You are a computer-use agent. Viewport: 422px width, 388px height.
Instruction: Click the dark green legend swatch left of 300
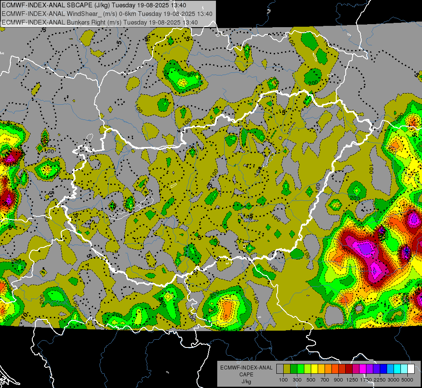click(x=294, y=369)
